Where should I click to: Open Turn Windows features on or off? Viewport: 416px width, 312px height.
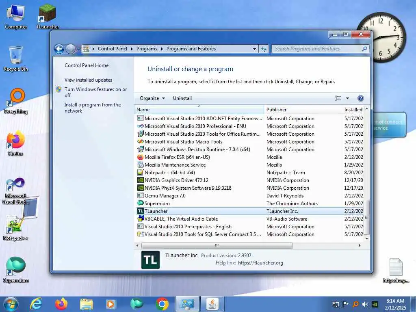(x=96, y=92)
